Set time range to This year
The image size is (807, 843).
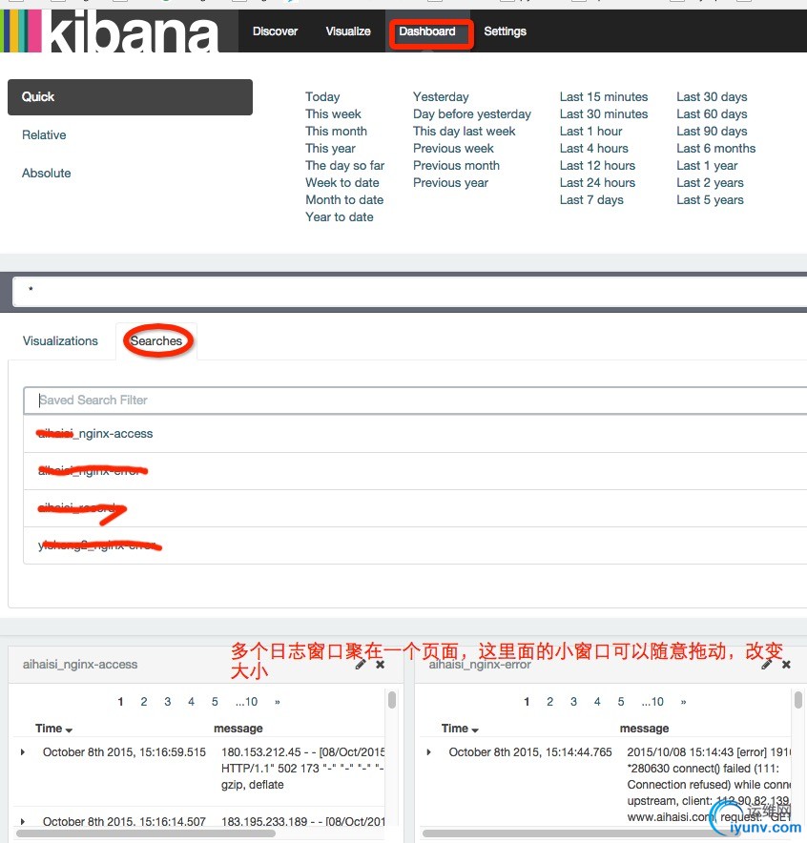pos(330,149)
